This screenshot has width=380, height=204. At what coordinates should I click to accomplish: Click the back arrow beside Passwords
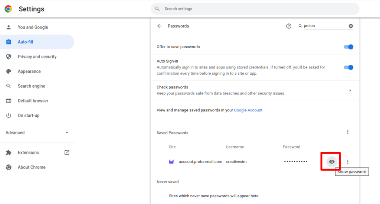pos(160,26)
